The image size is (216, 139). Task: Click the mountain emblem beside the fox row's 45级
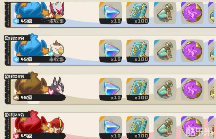[x=16, y=98]
